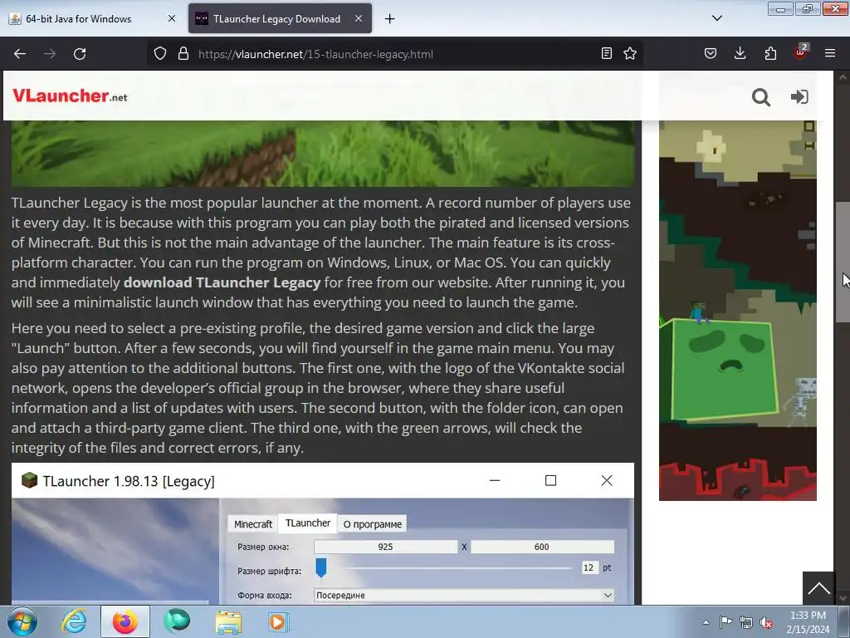This screenshot has height=638, width=850.
Task: Click the scrollbar down arrow
Action: (x=842, y=598)
